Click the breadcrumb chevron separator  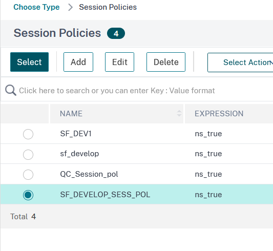[x=70, y=7]
